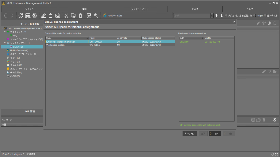Open the シンクライアント menu
Image resolution: width=280 pixels, height=157 pixels.
[140, 9]
